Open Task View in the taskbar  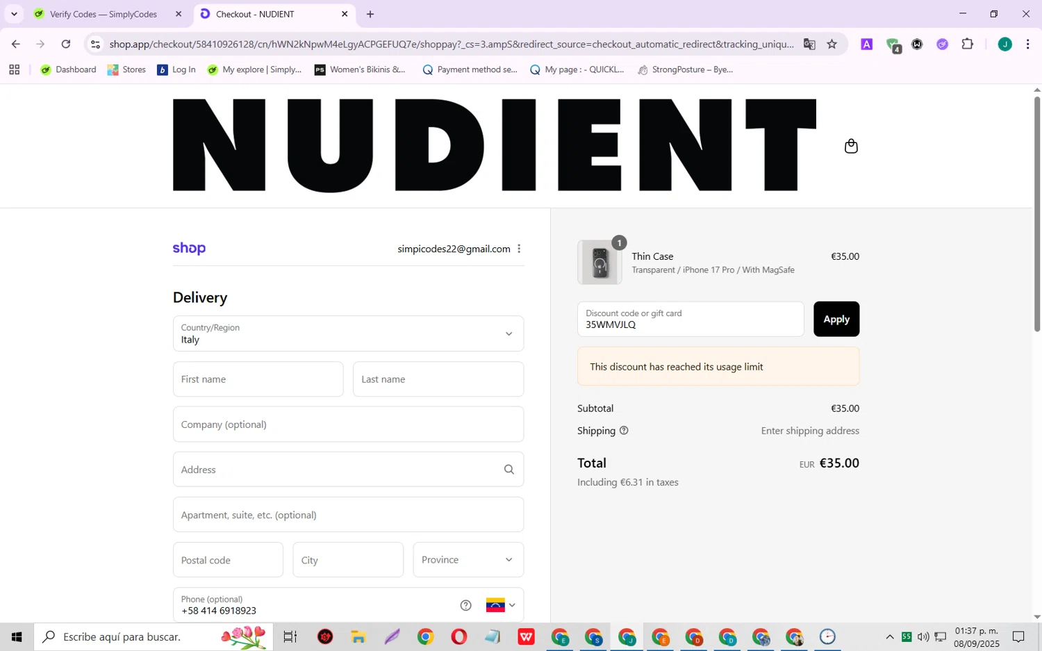pos(290,636)
